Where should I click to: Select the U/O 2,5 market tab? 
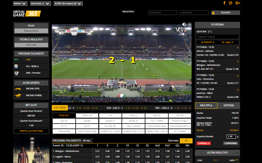157,115
